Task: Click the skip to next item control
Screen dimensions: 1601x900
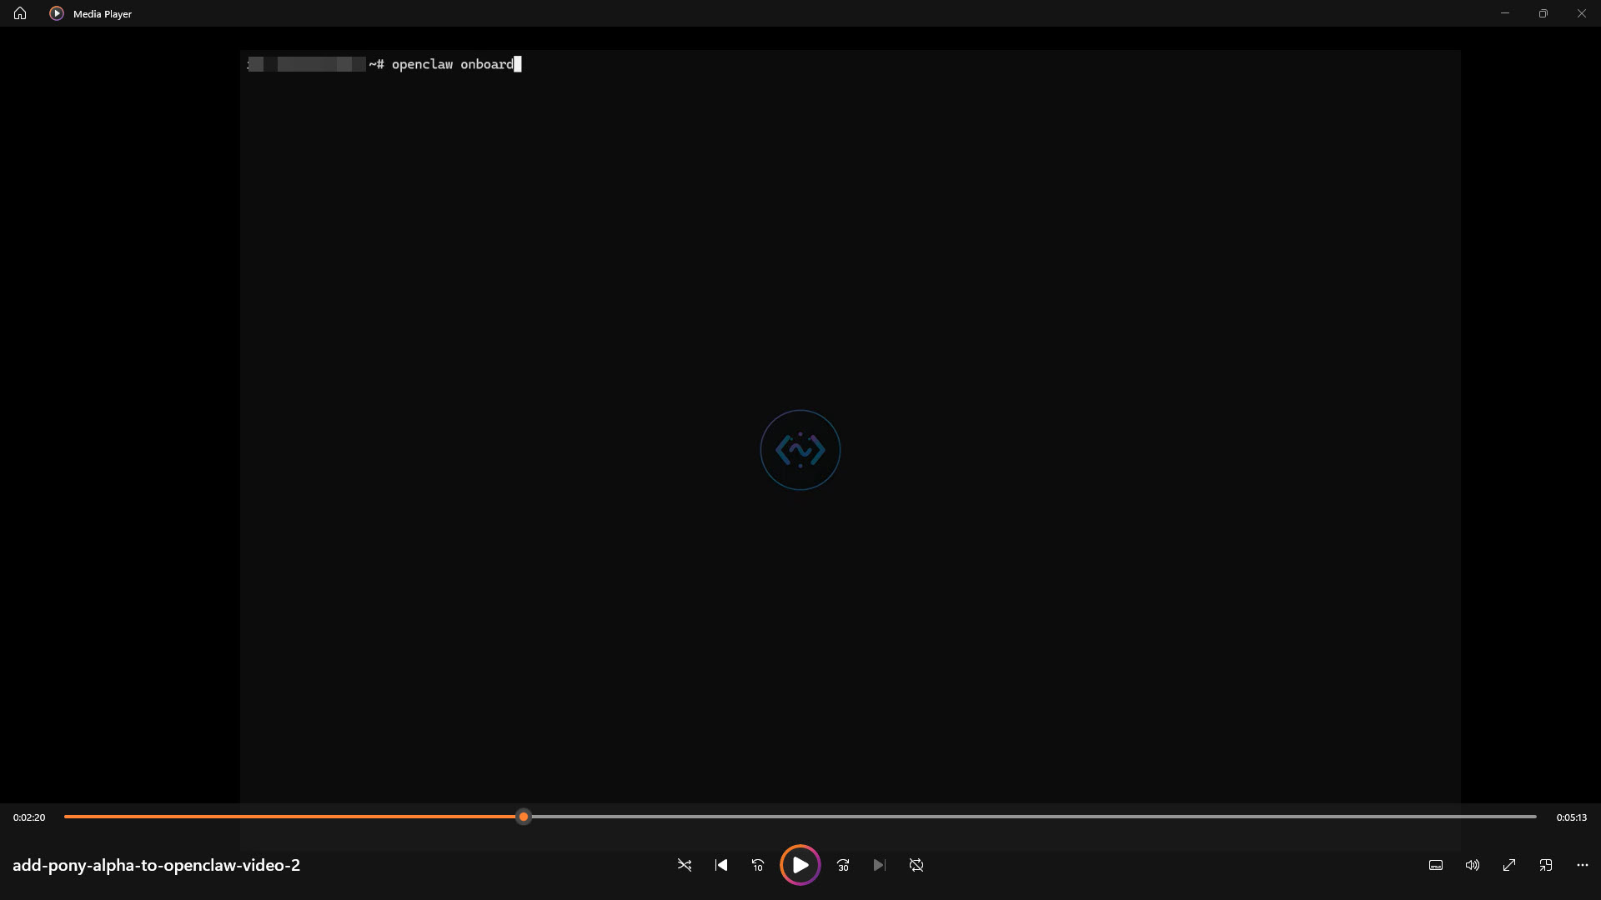Action: (x=880, y=865)
